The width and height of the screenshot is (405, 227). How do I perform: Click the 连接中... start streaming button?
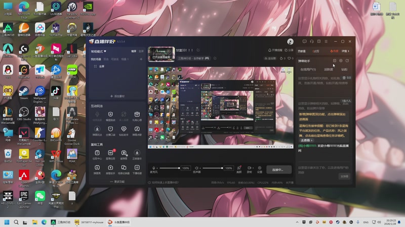coord(279,169)
